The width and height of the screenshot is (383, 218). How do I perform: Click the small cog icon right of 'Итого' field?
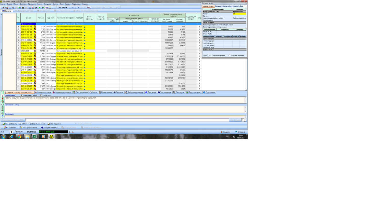point(70,132)
